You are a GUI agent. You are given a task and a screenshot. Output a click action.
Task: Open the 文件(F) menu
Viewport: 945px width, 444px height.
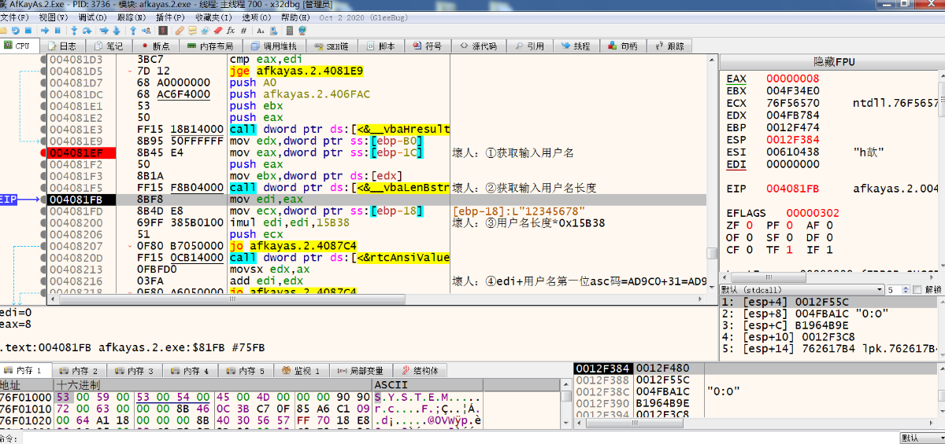(x=15, y=17)
